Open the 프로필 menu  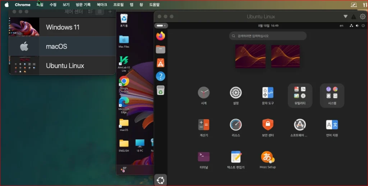pos(119,5)
